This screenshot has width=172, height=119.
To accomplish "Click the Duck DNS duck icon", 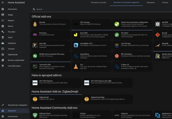I will 76,35.
